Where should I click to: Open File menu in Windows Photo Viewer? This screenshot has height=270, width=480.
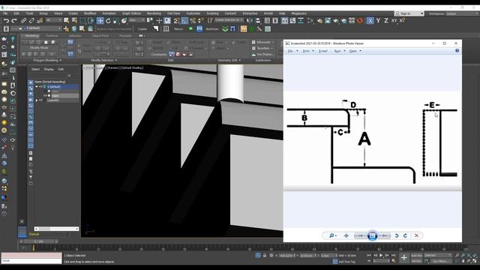click(292, 51)
